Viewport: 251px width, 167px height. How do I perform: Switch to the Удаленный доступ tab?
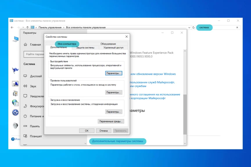point(113,48)
